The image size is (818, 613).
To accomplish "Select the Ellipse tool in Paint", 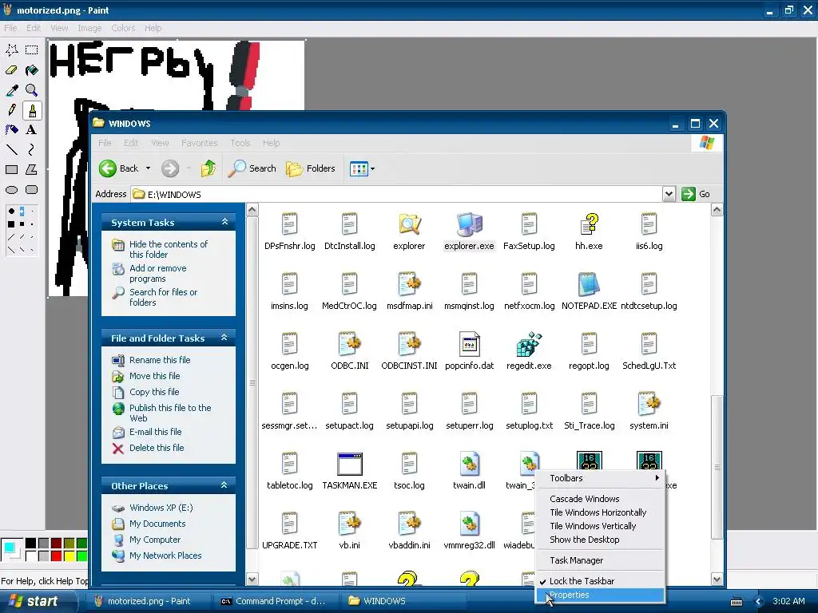I will coord(11,190).
